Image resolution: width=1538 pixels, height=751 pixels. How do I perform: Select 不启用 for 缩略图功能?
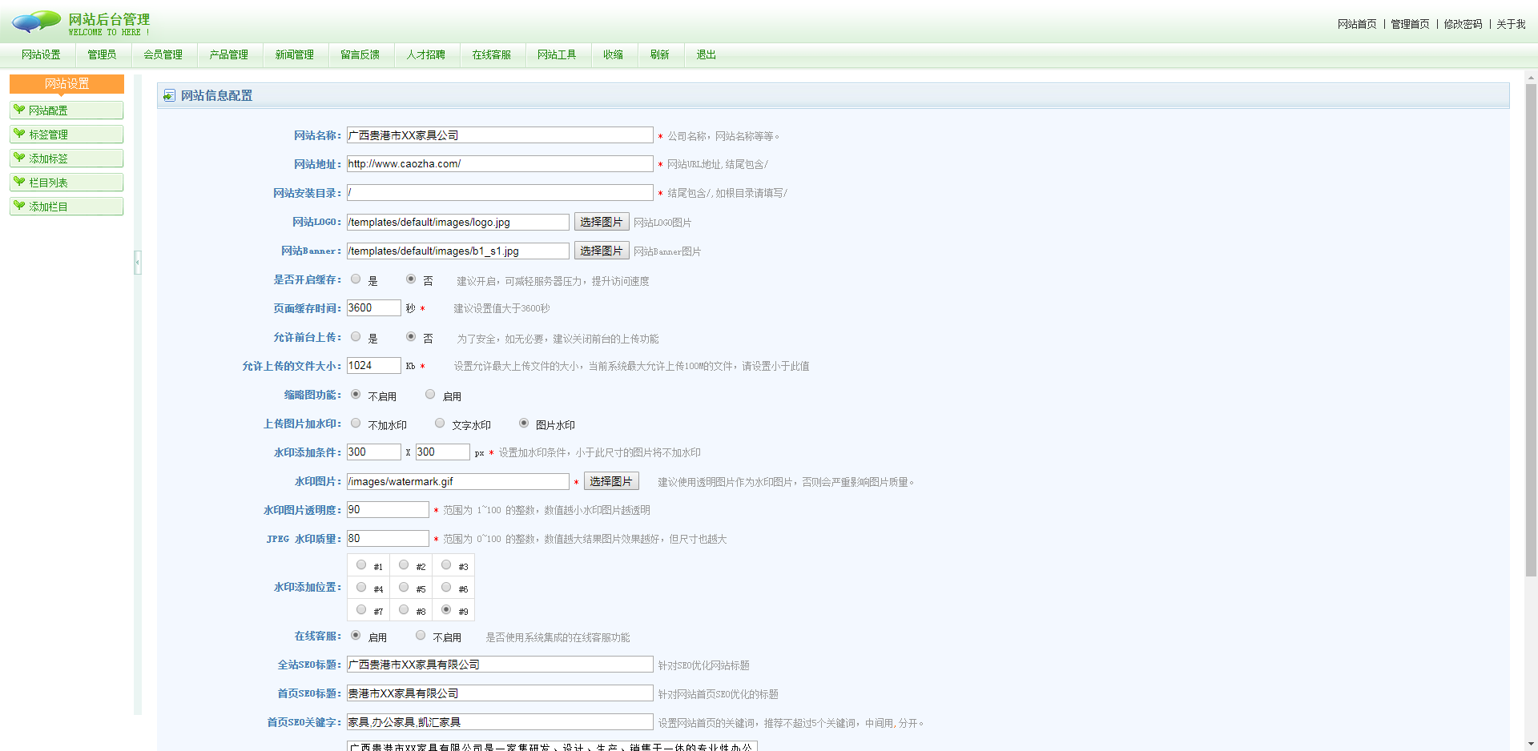[x=356, y=395]
